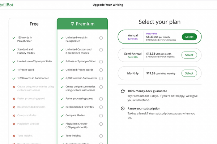Click info icon next to Unlimited words in Paraphraser
Image resolution: width=217 pixels, height=144 pixels.
pyautogui.click(x=101, y=37)
